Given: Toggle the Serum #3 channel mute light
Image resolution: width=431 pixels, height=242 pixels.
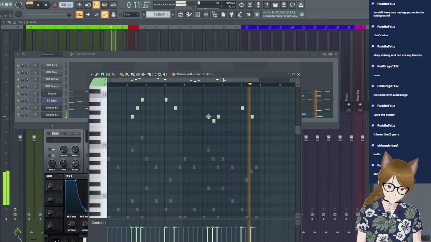Looking at the screenshot, I should (18, 115).
